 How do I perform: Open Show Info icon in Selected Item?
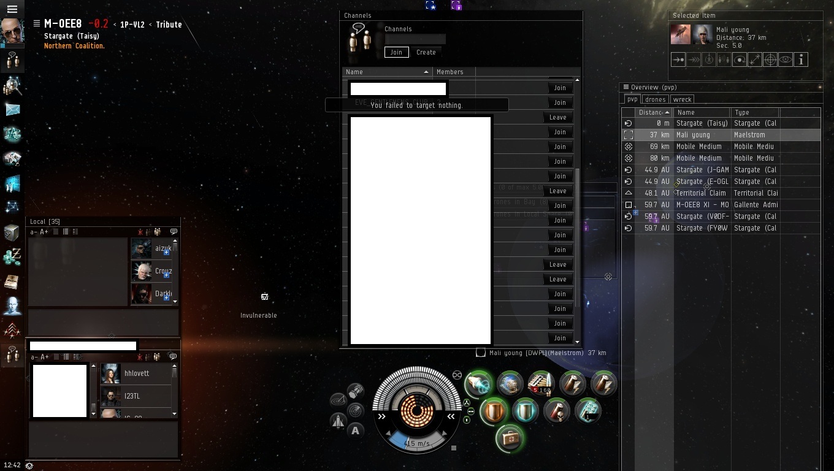click(801, 59)
